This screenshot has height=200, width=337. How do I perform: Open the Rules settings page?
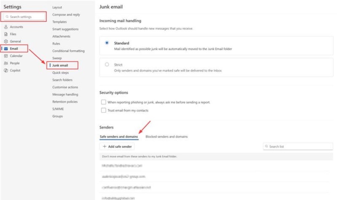[56, 44]
